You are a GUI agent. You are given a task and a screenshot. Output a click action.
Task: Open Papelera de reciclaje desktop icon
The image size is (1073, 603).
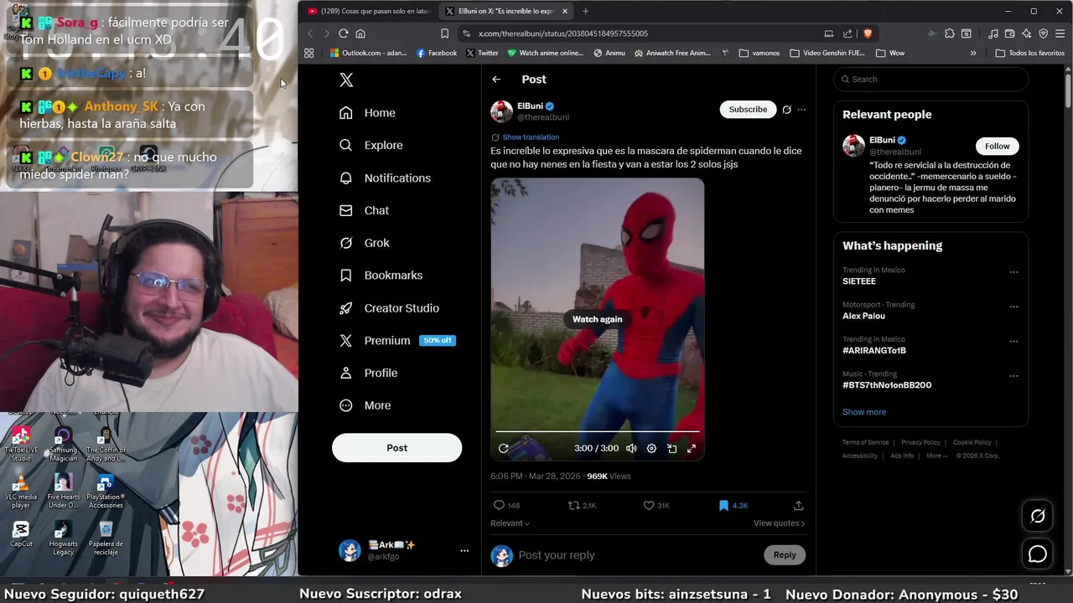click(x=106, y=539)
